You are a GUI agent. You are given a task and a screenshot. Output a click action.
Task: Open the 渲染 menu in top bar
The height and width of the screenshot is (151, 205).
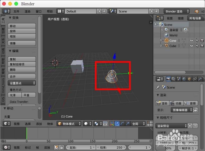point(28,11)
